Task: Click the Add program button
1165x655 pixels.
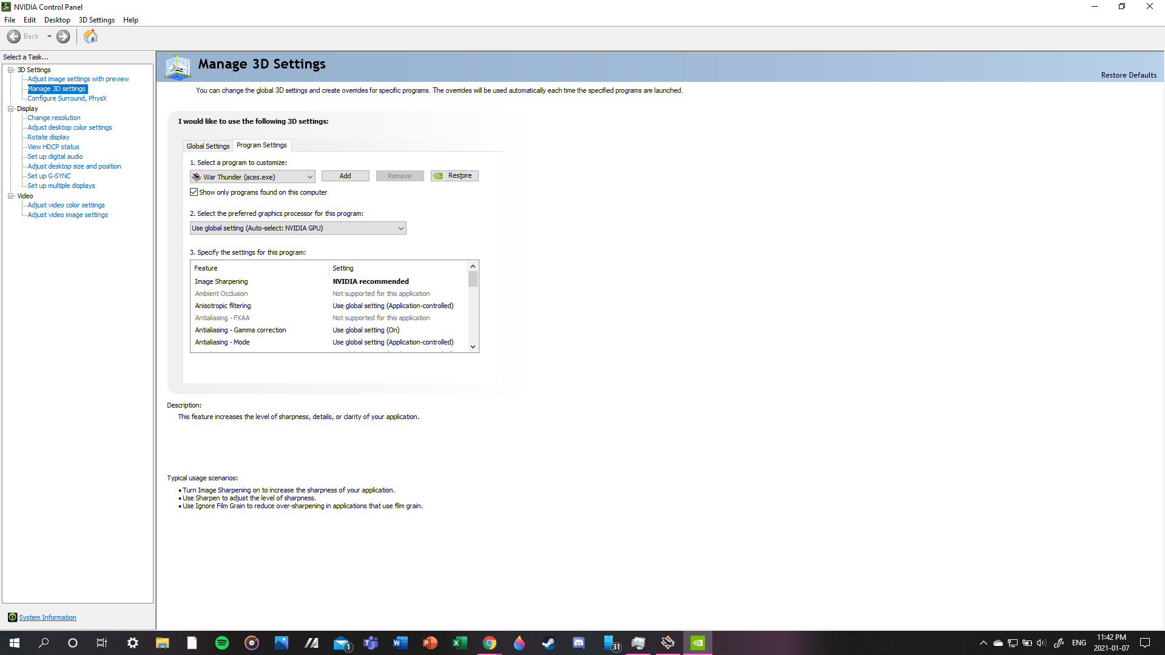Action: coord(345,176)
